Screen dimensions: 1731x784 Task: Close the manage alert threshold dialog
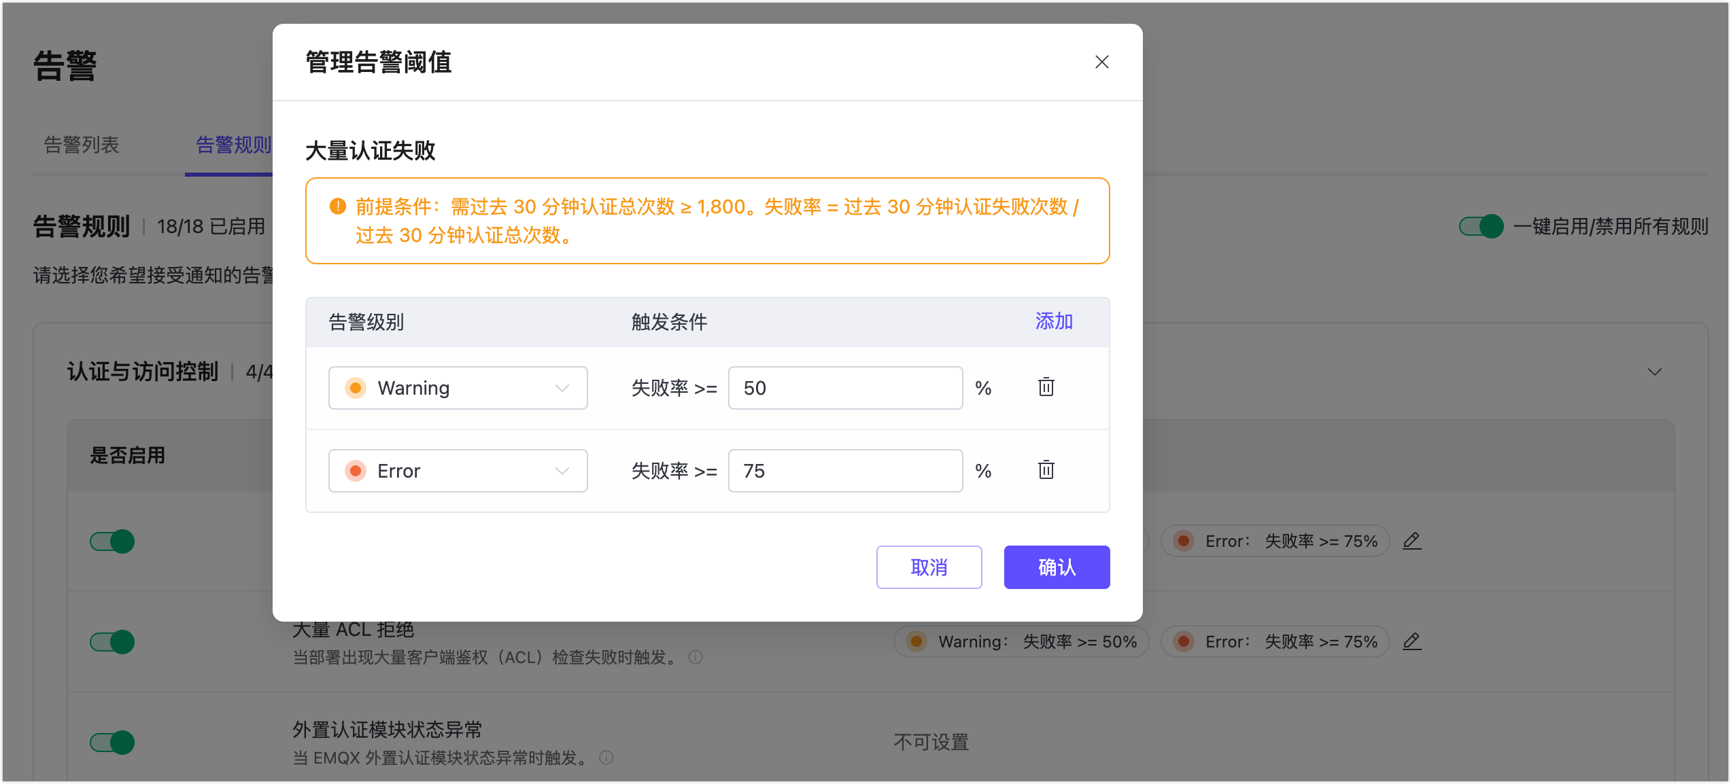[1101, 62]
